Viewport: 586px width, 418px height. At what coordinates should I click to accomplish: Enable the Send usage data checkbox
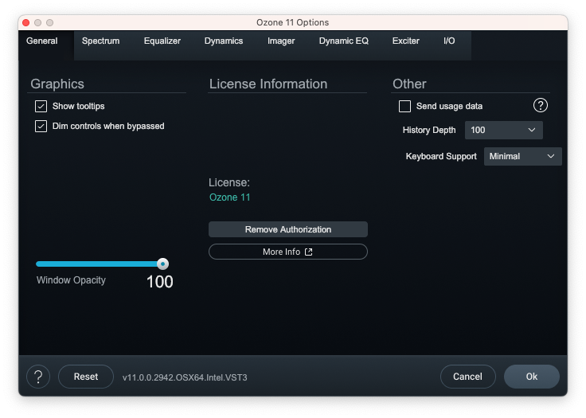tap(404, 106)
